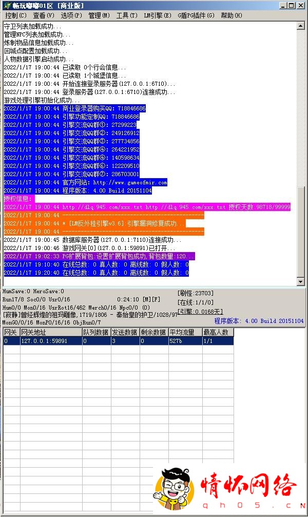Click the blue 程序版本 status bar label
The image size is (308, 517).
pyautogui.click(x=259, y=321)
